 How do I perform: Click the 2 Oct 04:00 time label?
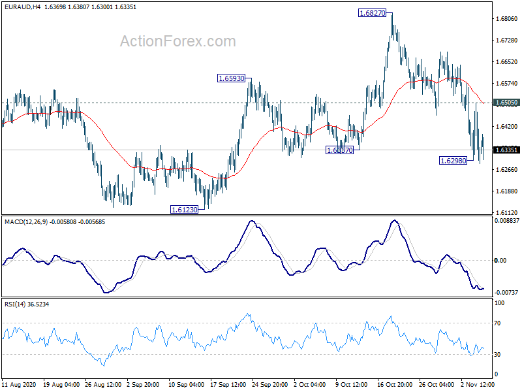click(309, 385)
